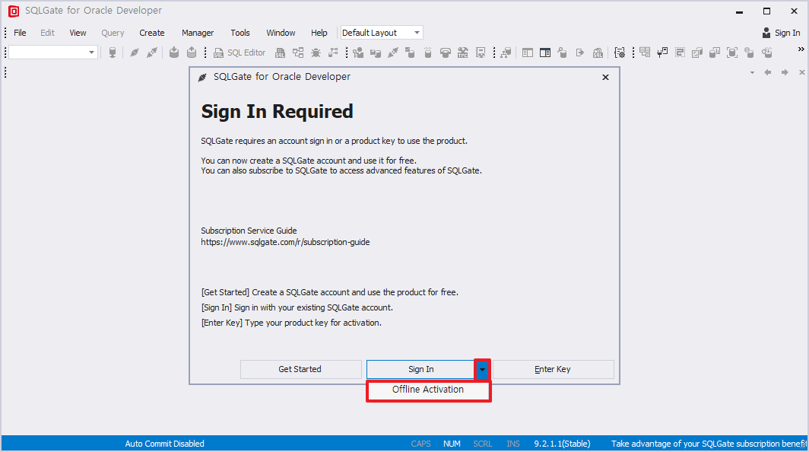This screenshot has height=452, width=809.
Task: Click the floppy disk database icon
Action: pos(376,53)
